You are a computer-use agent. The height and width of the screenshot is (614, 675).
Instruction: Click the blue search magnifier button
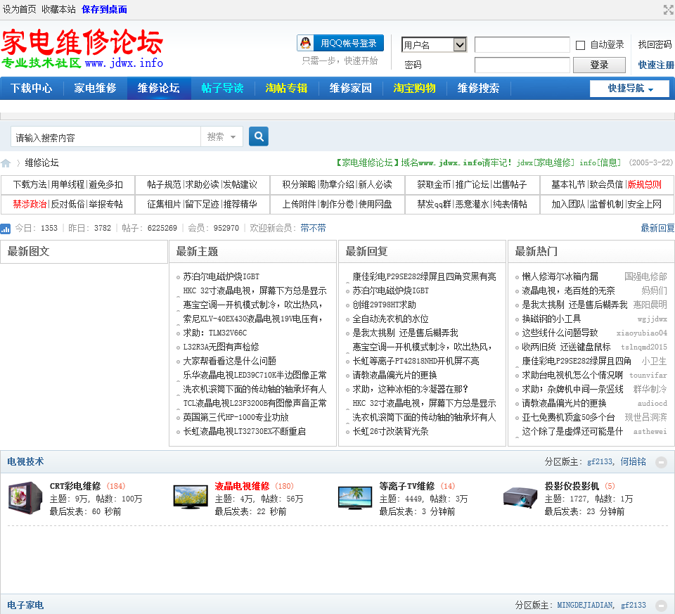point(259,136)
